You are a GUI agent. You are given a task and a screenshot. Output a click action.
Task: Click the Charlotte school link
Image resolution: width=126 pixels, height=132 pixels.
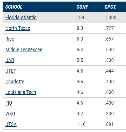[15, 81]
